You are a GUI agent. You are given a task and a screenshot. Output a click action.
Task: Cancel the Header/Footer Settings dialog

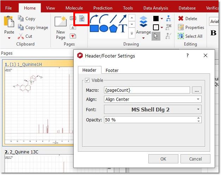pyautogui.click(x=195, y=159)
